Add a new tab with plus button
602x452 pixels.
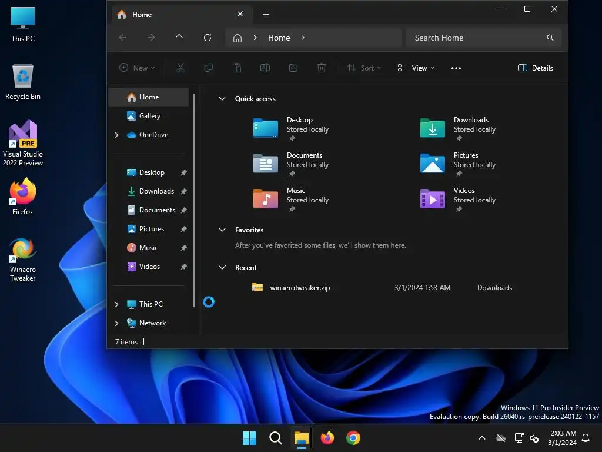click(266, 15)
